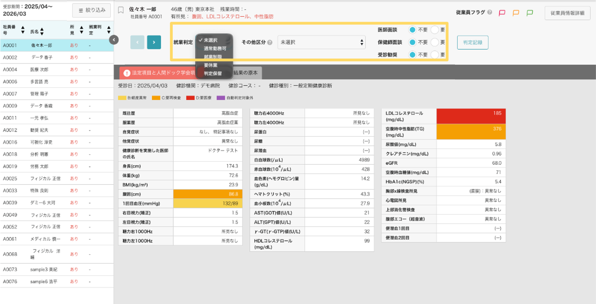Go to next employee with right arrow
Image resolution: width=596 pixels, height=304 pixels.
click(x=154, y=42)
